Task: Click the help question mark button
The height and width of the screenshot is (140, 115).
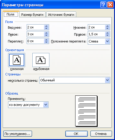Action: coord(103,5)
